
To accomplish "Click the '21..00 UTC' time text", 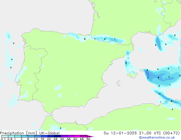I will click(x=150, y=133).
